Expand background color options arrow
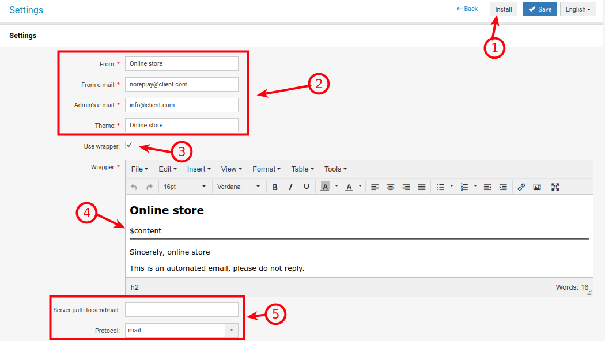Image resolution: width=605 pixels, height=341 pixels. 336,186
